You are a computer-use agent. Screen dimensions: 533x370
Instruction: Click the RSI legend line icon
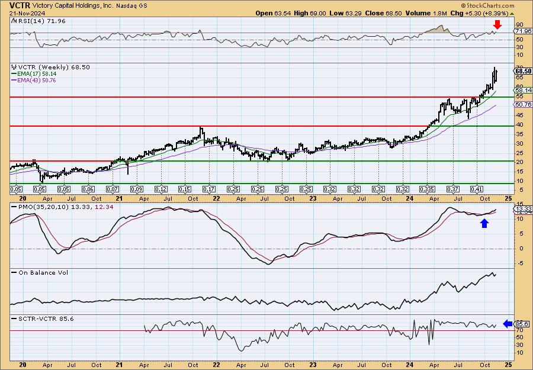point(14,21)
